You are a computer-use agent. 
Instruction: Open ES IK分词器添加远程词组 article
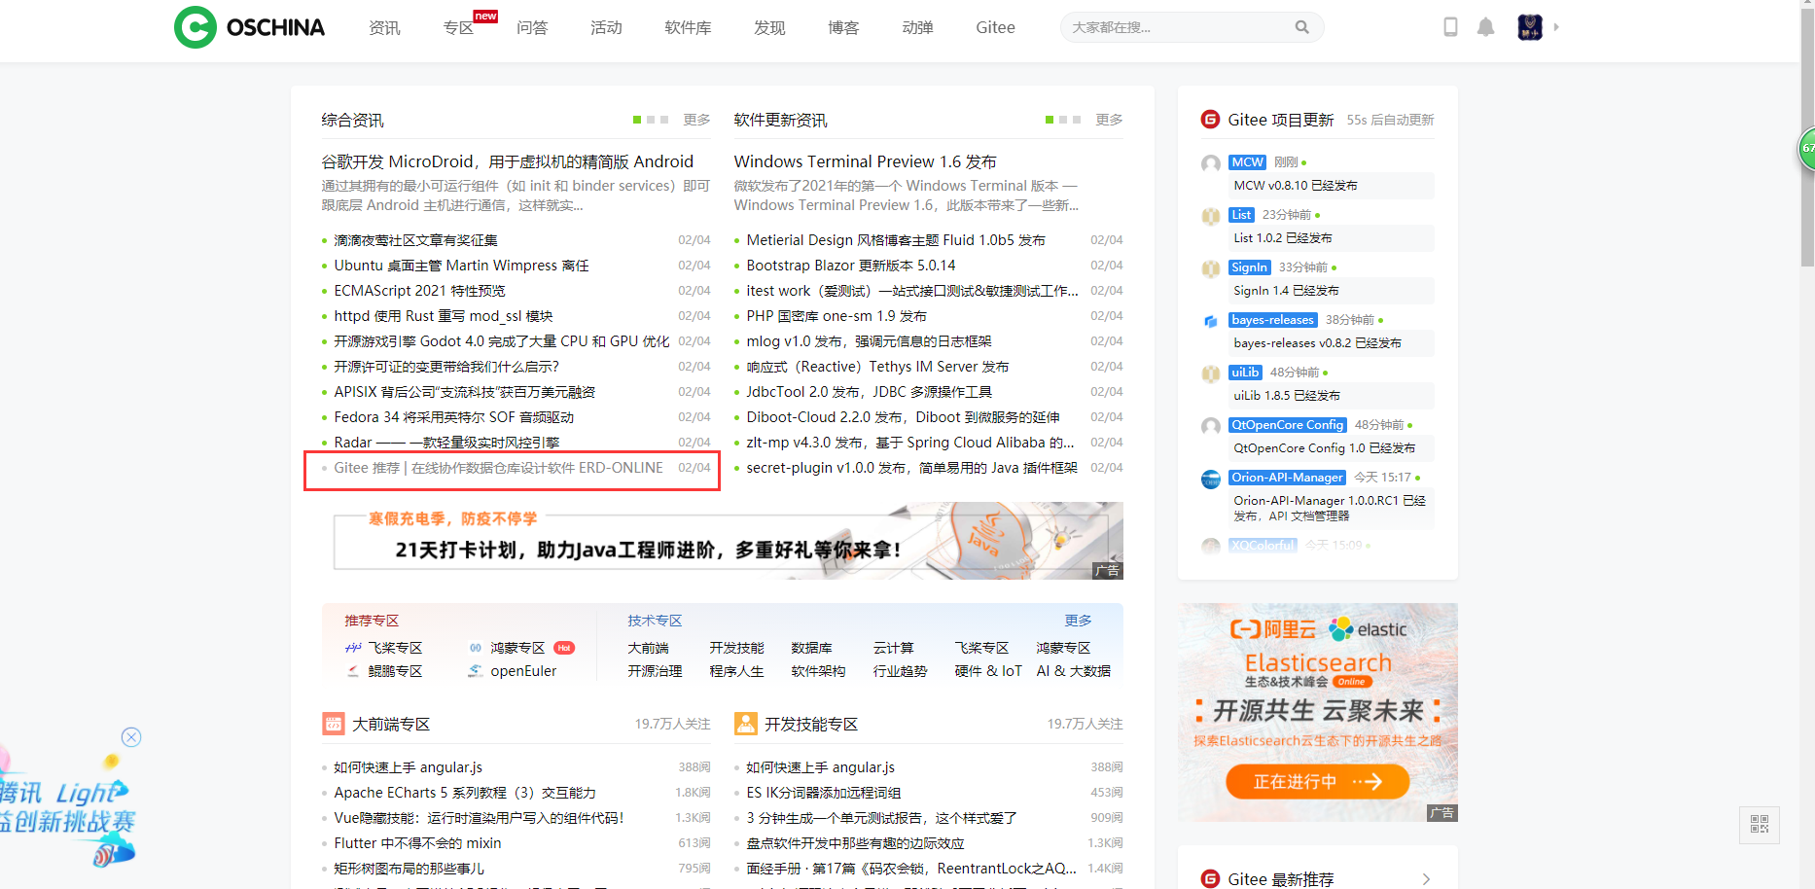click(824, 793)
